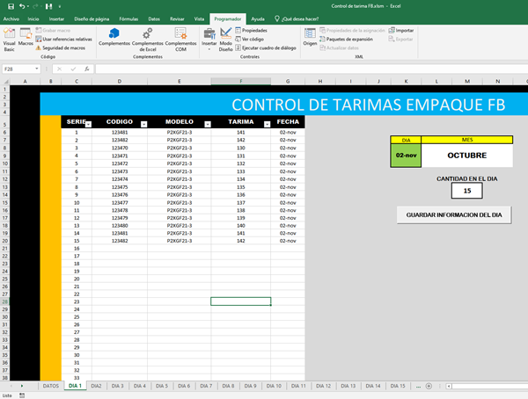Open the Complementos add-ins store
The image size is (528, 399).
point(114,37)
